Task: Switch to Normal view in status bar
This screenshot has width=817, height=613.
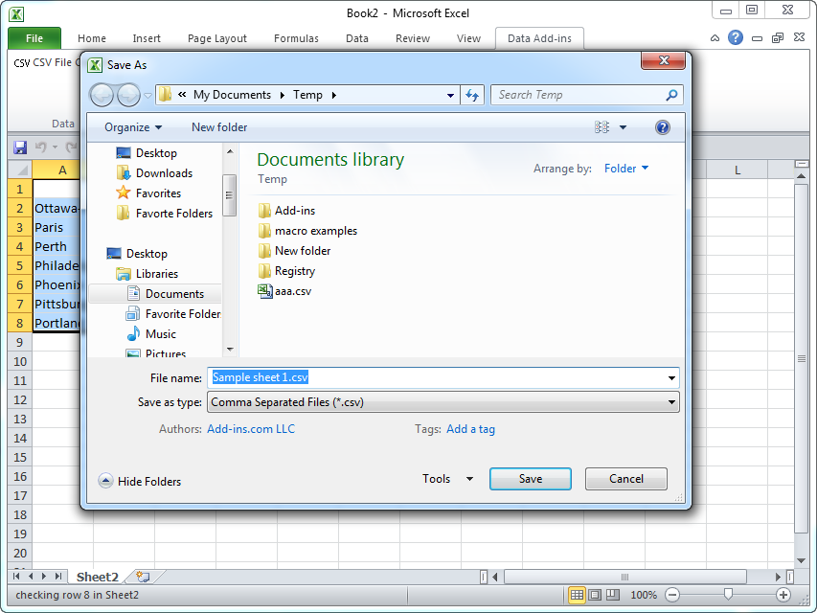Action: pos(577,595)
